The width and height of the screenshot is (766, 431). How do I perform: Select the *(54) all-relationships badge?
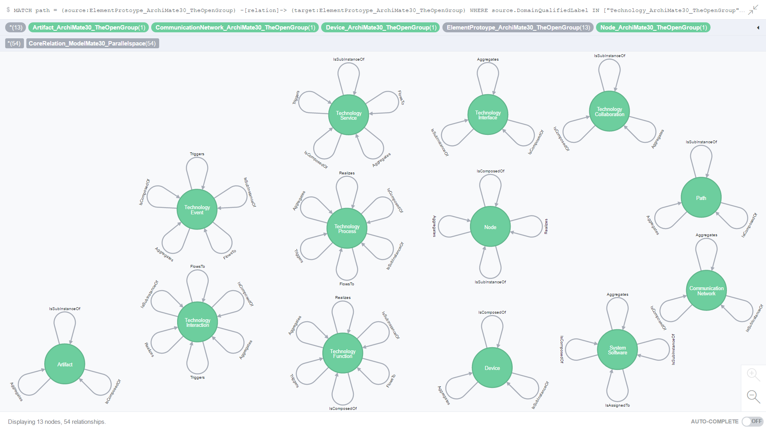tap(14, 43)
